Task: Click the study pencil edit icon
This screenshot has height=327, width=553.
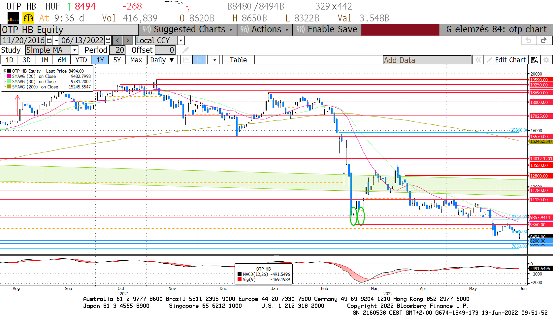Action: pos(186,50)
